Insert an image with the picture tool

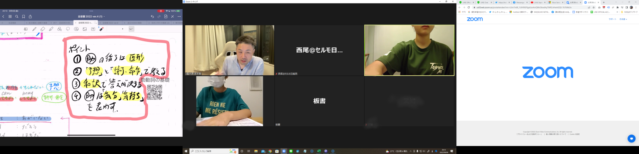[85, 29]
